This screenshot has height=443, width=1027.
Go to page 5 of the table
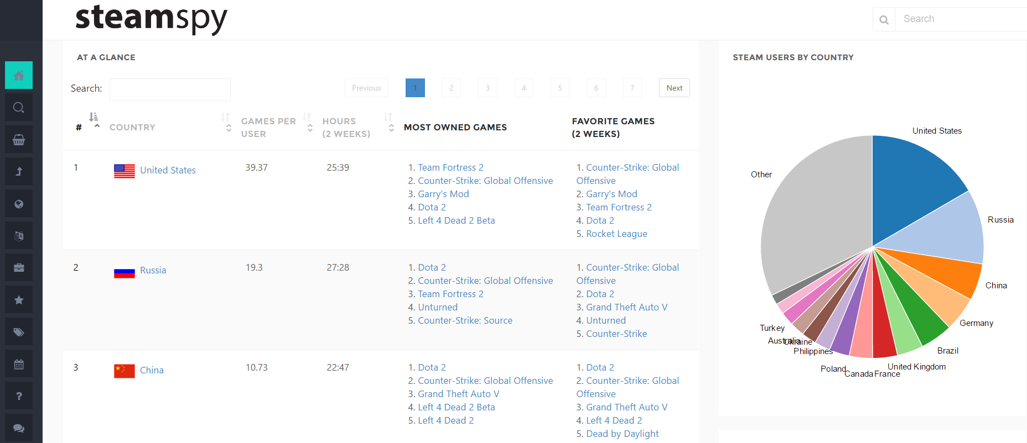pos(560,88)
